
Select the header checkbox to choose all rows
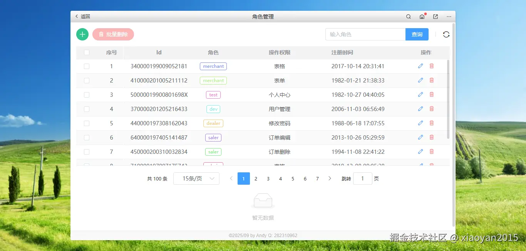87,52
